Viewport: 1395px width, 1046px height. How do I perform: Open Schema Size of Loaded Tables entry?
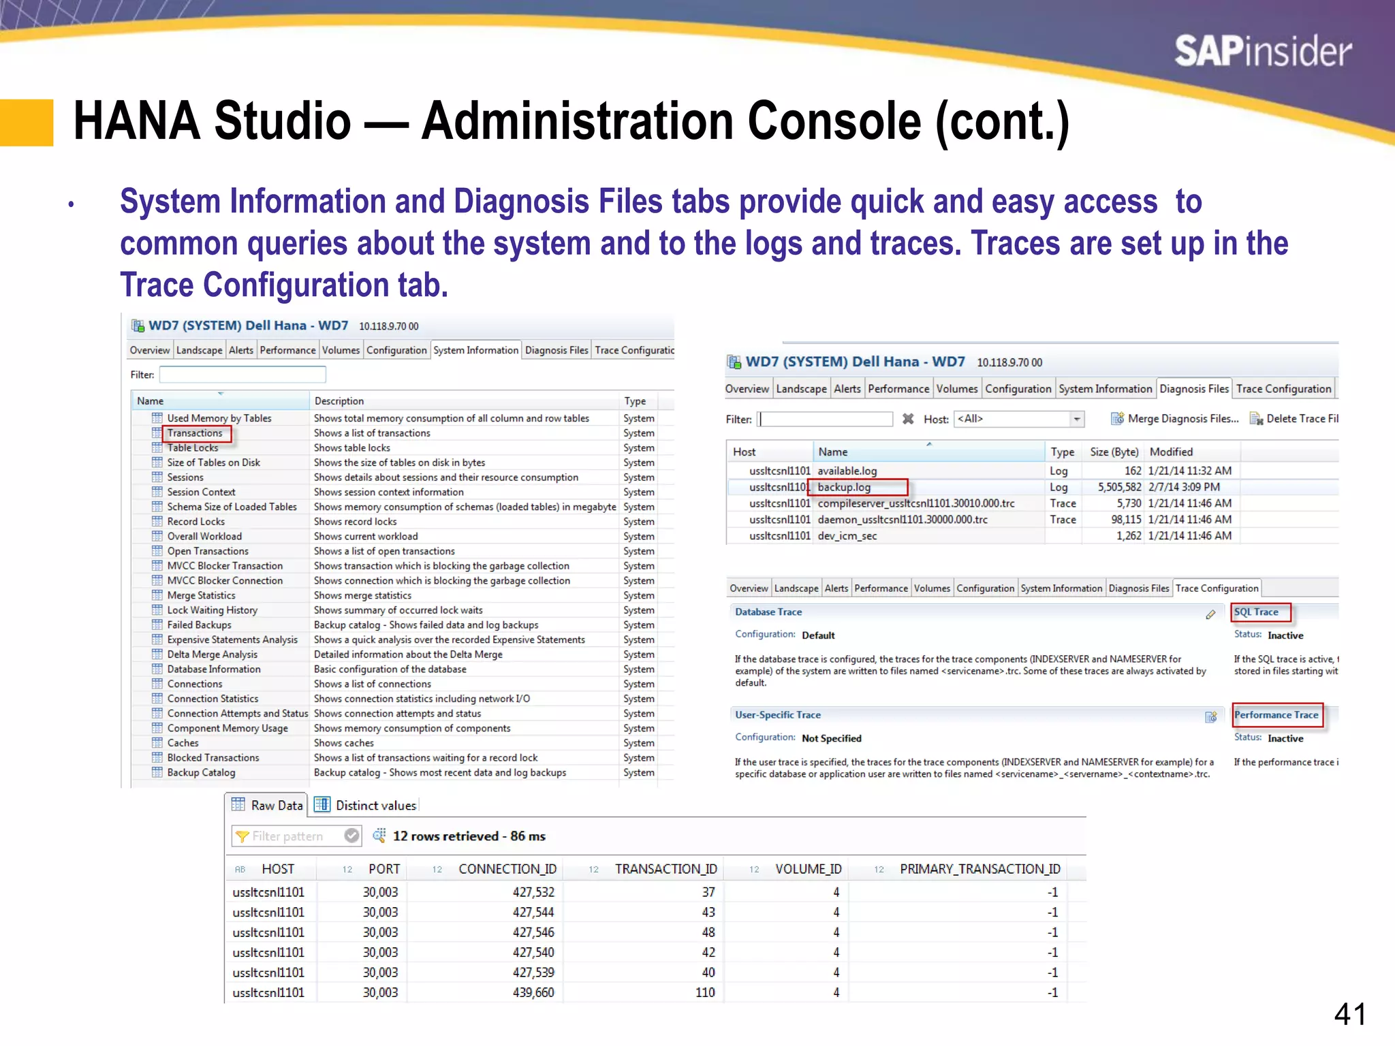tap(232, 507)
